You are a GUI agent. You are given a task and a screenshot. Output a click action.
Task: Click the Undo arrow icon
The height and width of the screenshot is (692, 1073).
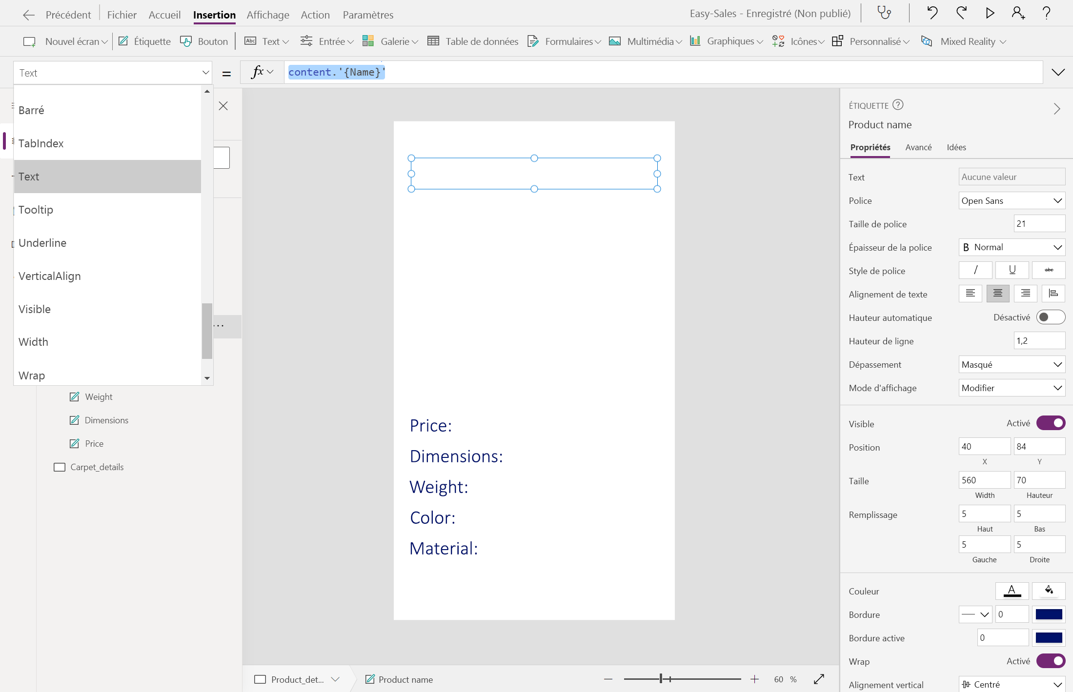tap(932, 13)
